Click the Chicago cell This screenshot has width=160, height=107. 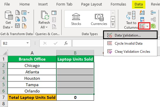click(32, 66)
